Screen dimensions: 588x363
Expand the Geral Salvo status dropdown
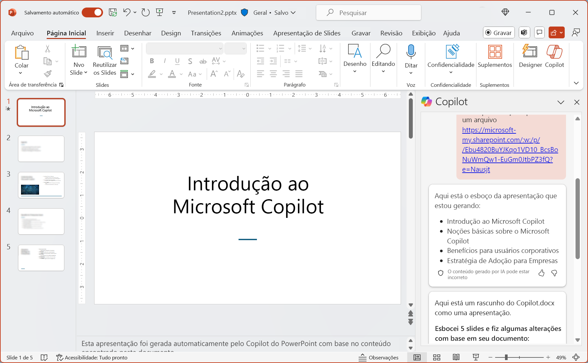pos(293,13)
